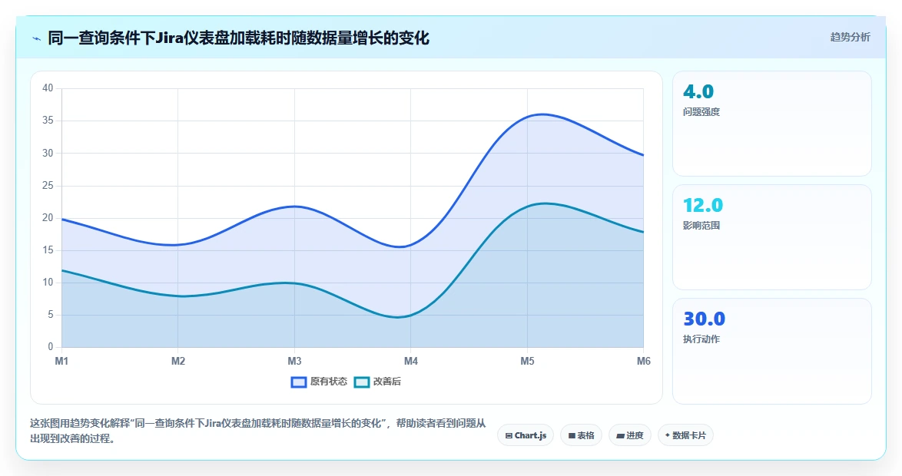The image size is (902, 476).
Task: Open the 执行动作 30.0 card
Action: 772,351
